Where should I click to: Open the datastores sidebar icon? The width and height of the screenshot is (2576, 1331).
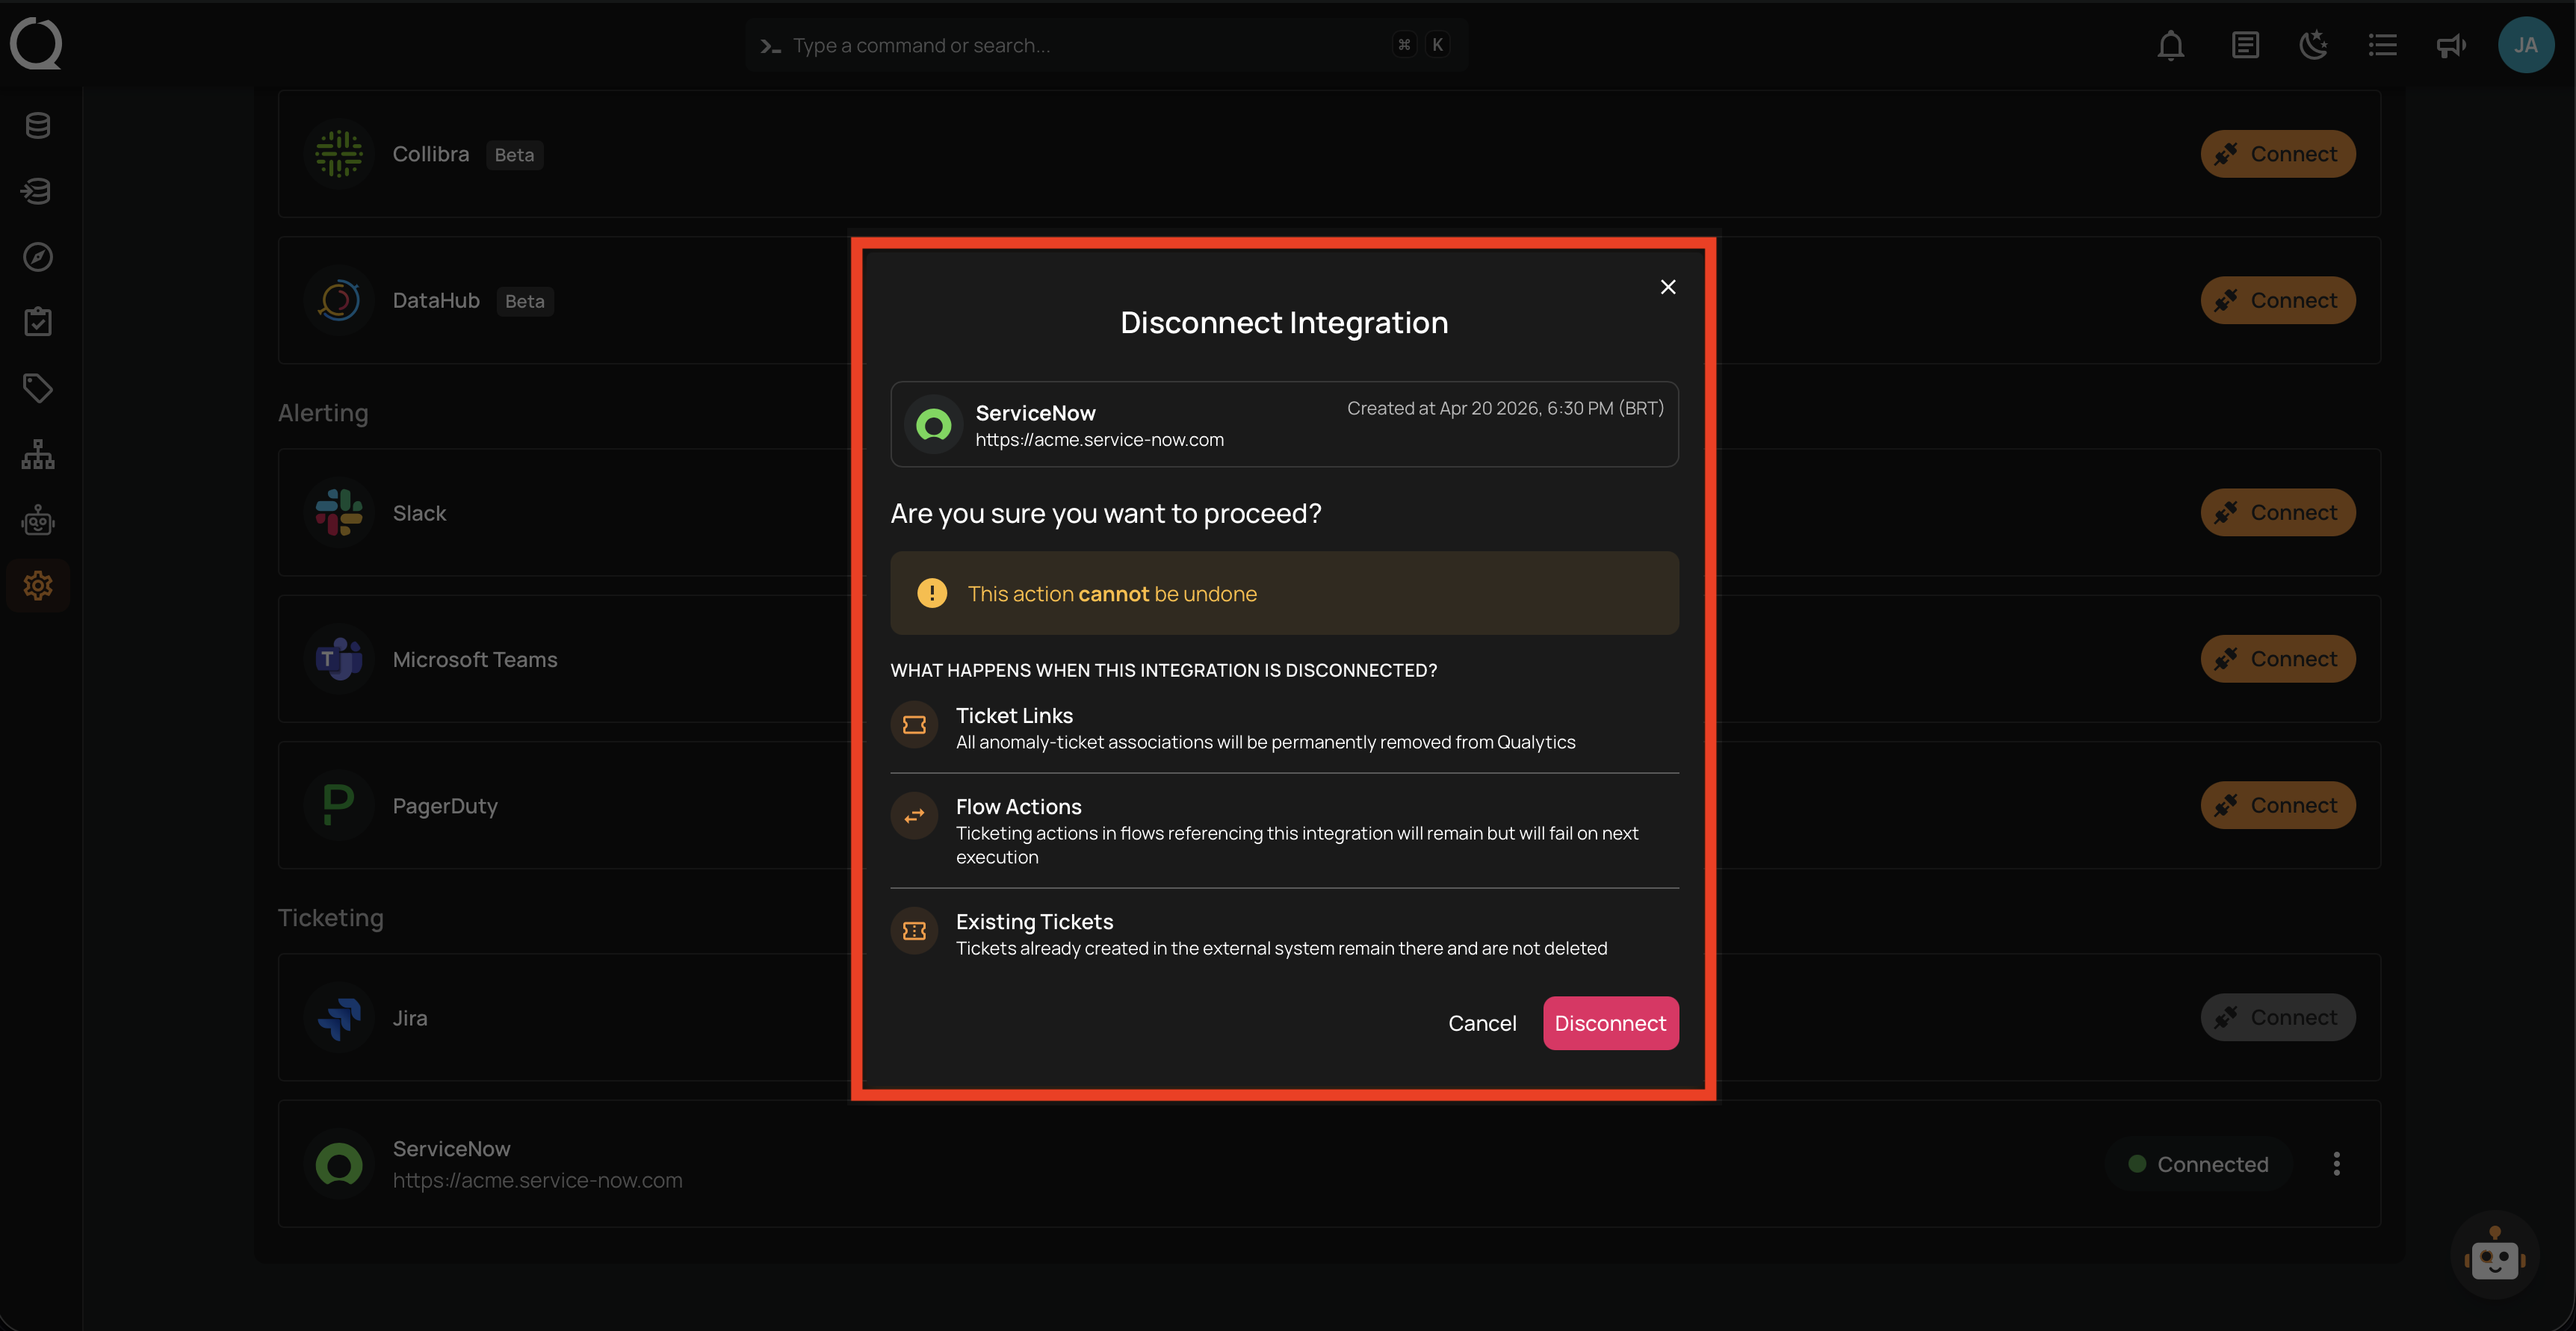(38, 125)
